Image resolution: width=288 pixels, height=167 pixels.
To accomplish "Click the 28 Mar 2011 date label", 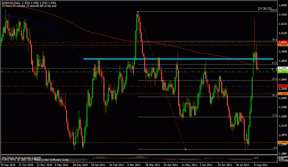I will coord(153,165).
